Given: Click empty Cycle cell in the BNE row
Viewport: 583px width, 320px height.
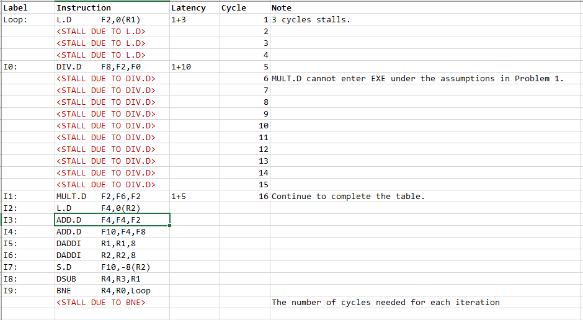Looking at the screenshot, I should click(245, 291).
